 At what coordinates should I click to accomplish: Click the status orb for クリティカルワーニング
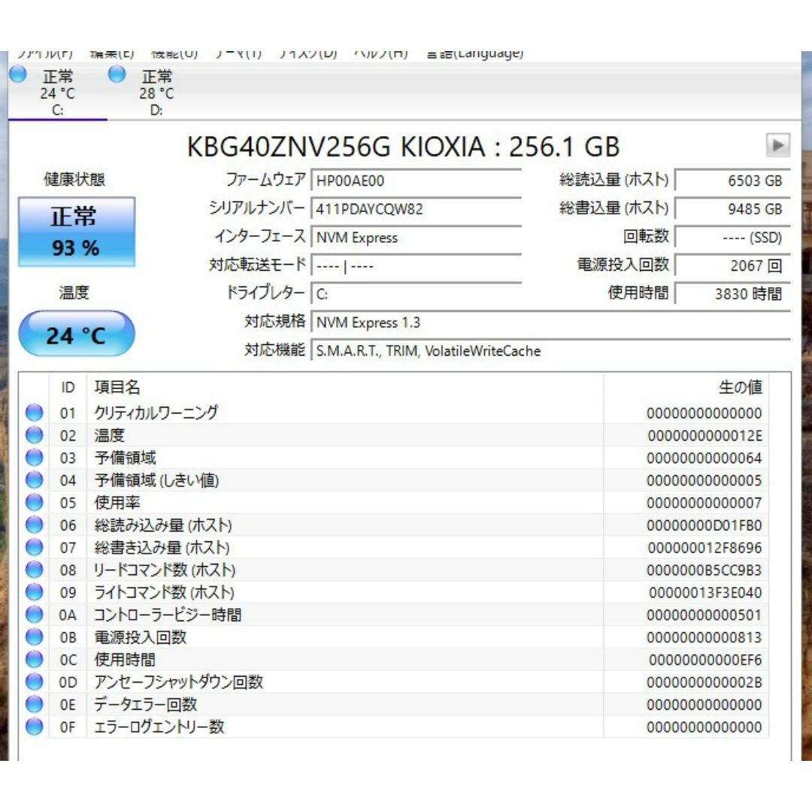(x=34, y=413)
